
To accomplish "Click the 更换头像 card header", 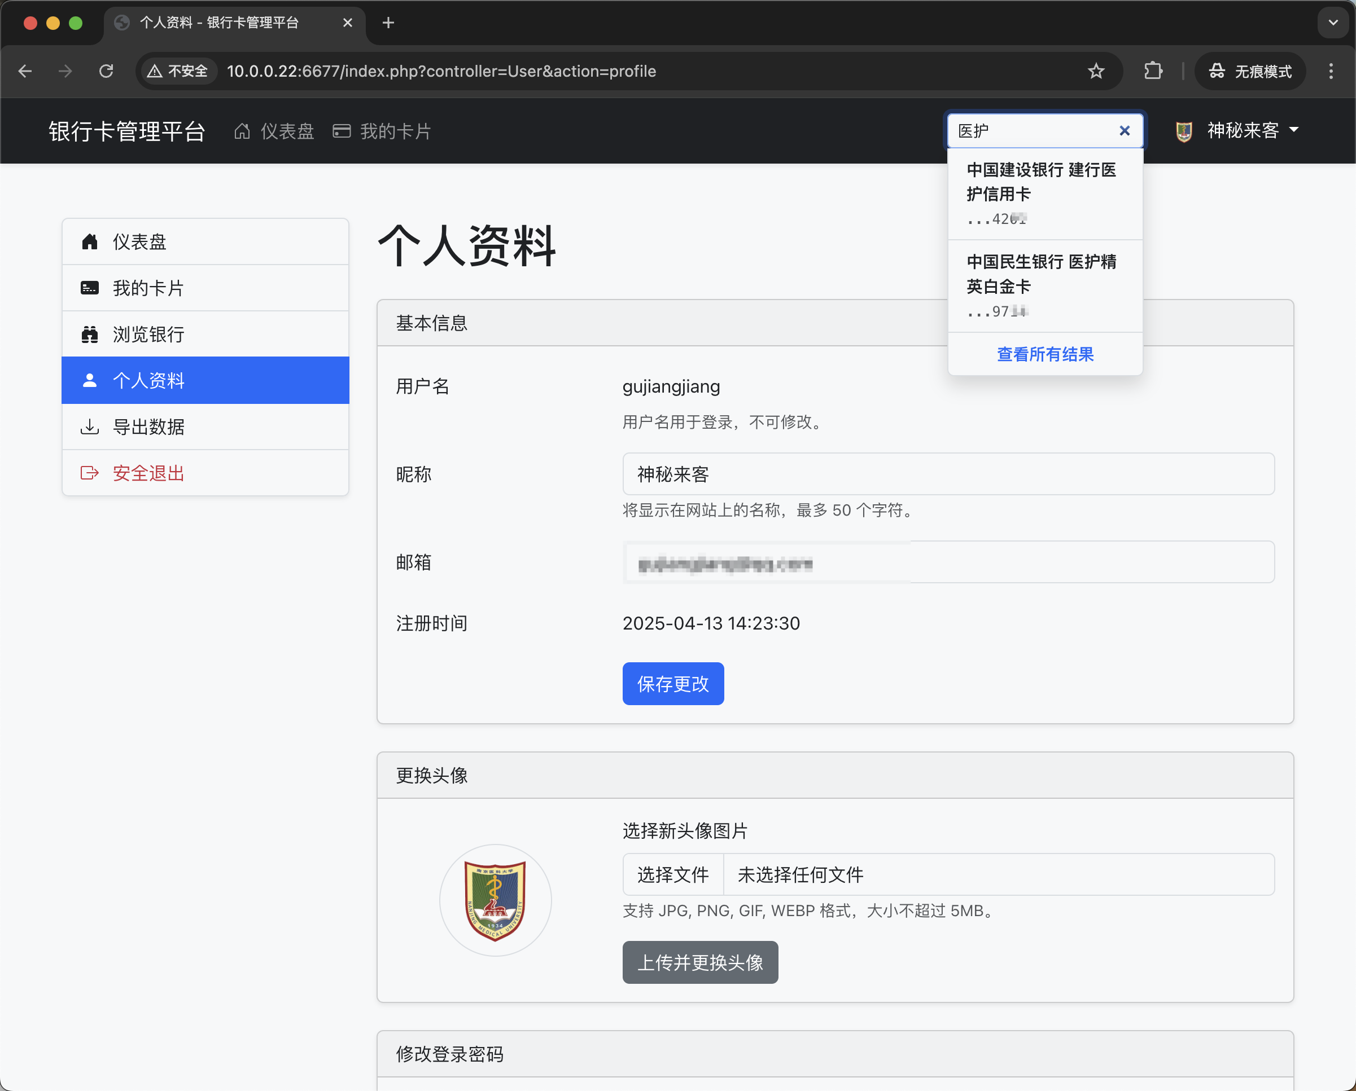I will click(836, 776).
